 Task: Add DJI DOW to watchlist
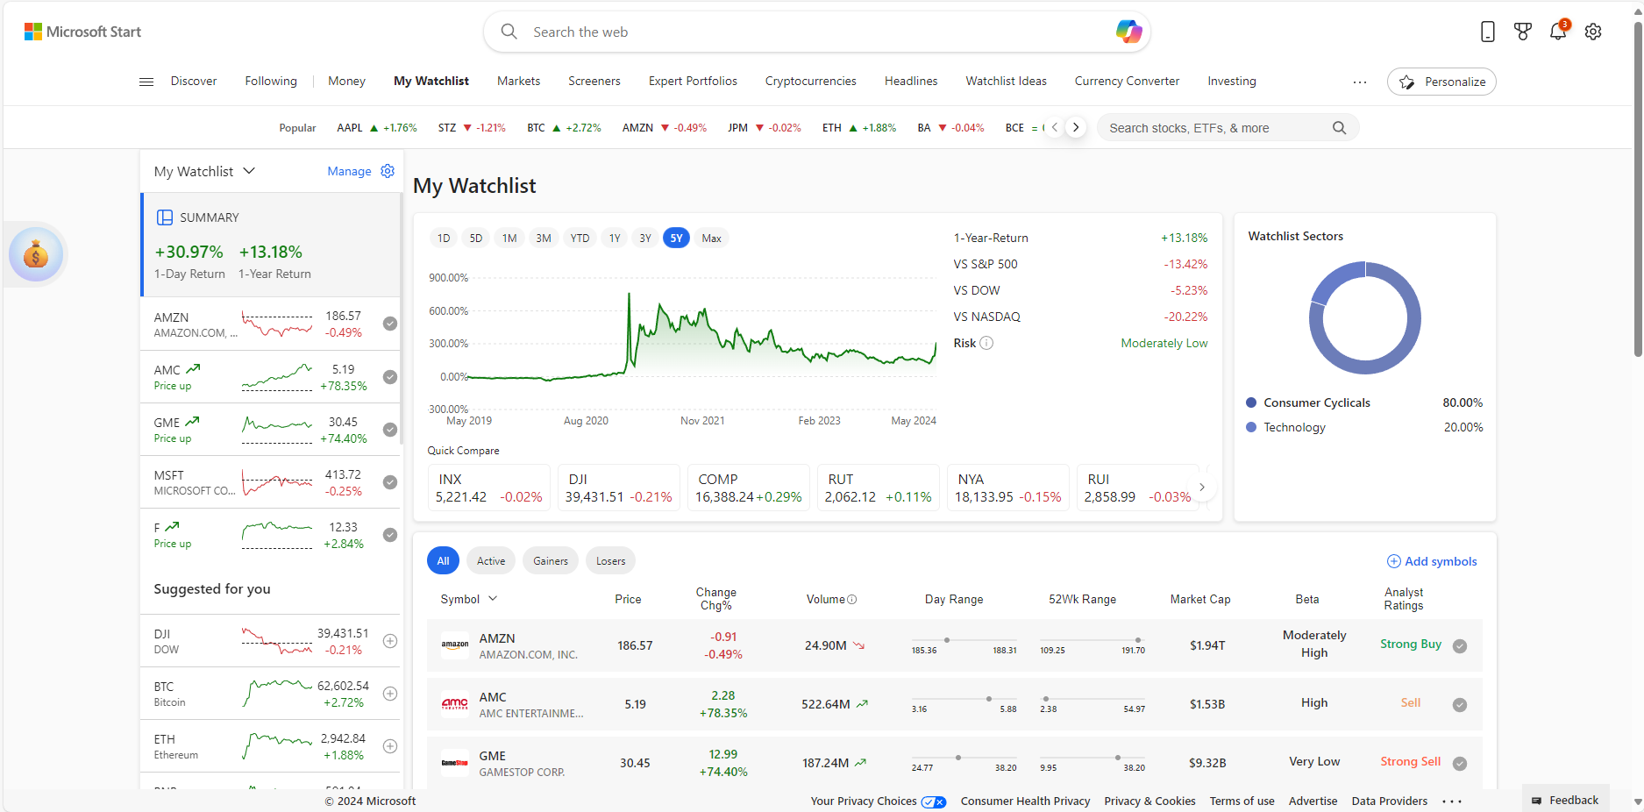390,641
